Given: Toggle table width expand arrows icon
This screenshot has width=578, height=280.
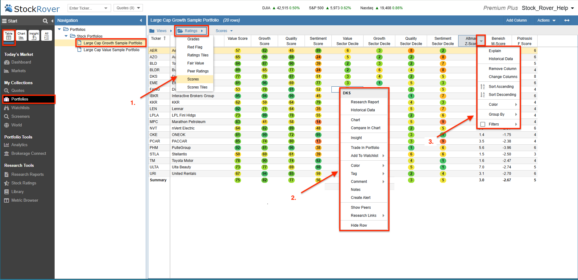Looking at the screenshot, I should point(567,20).
